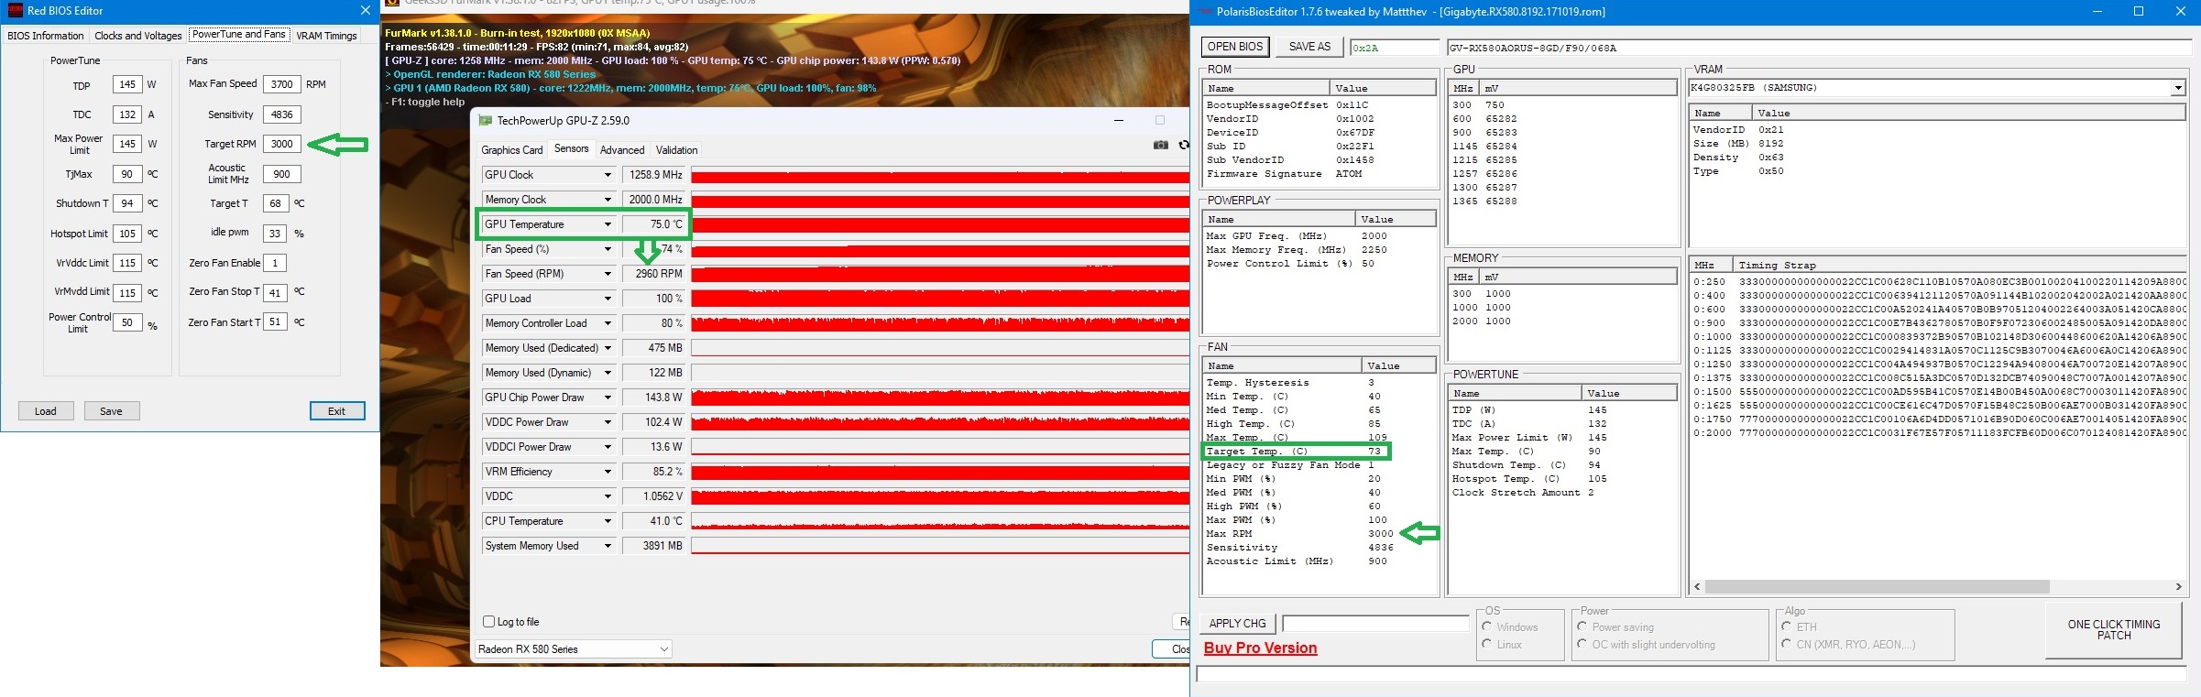Click the OPEN BIOS button
The height and width of the screenshot is (697, 2201).
(x=1235, y=47)
